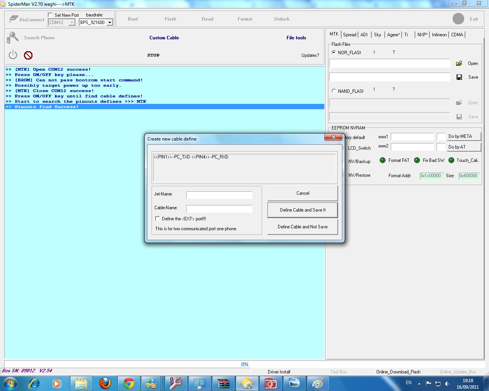Click the Updates? link
Screen dimensions: 489x391
pyautogui.click(x=310, y=55)
